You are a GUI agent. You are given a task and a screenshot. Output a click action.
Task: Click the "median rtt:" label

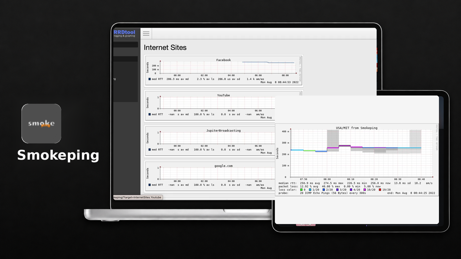(288, 183)
